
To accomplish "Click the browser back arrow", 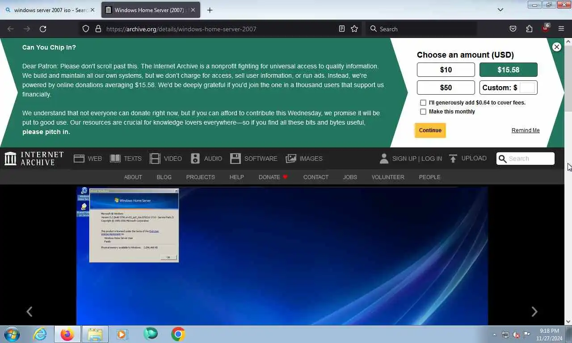I will [11, 29].
